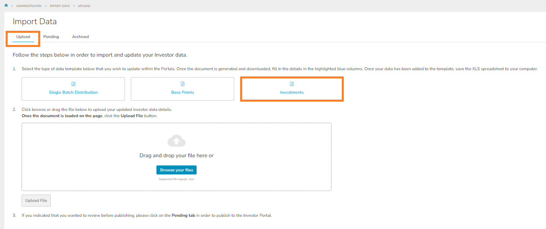Viewport: 546px width, 229px height.
Task: Click bold 'Pending tab' text in step 3
Action: tap(183, 215)
